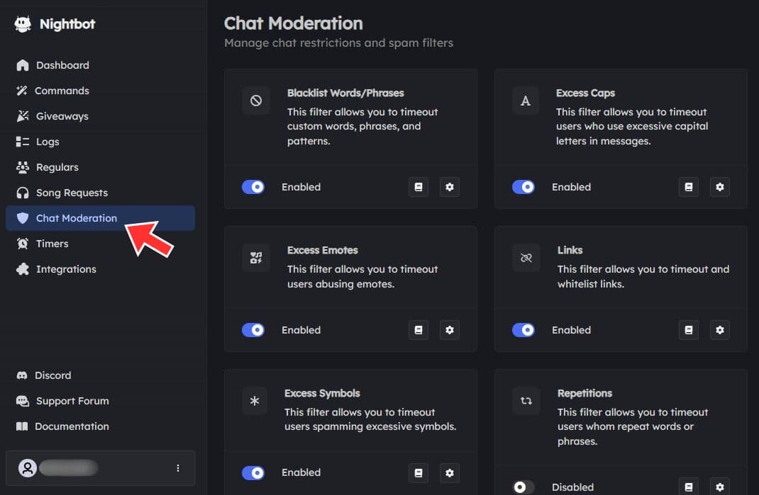Open settings gear for Blacklist Words/Phrases

coord(450,187)
